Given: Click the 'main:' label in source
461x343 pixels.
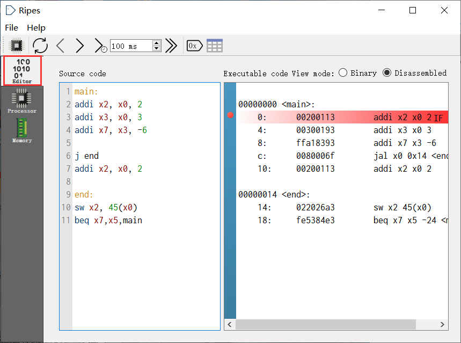Looking at the screenshot, I should tap(86, 91).
